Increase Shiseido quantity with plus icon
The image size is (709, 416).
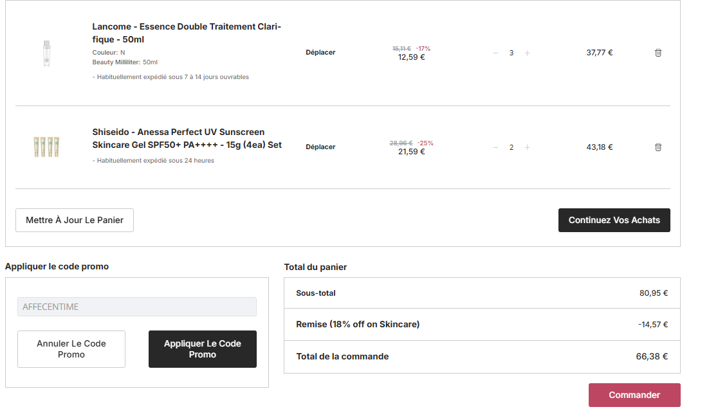click(x=527, y=147)
